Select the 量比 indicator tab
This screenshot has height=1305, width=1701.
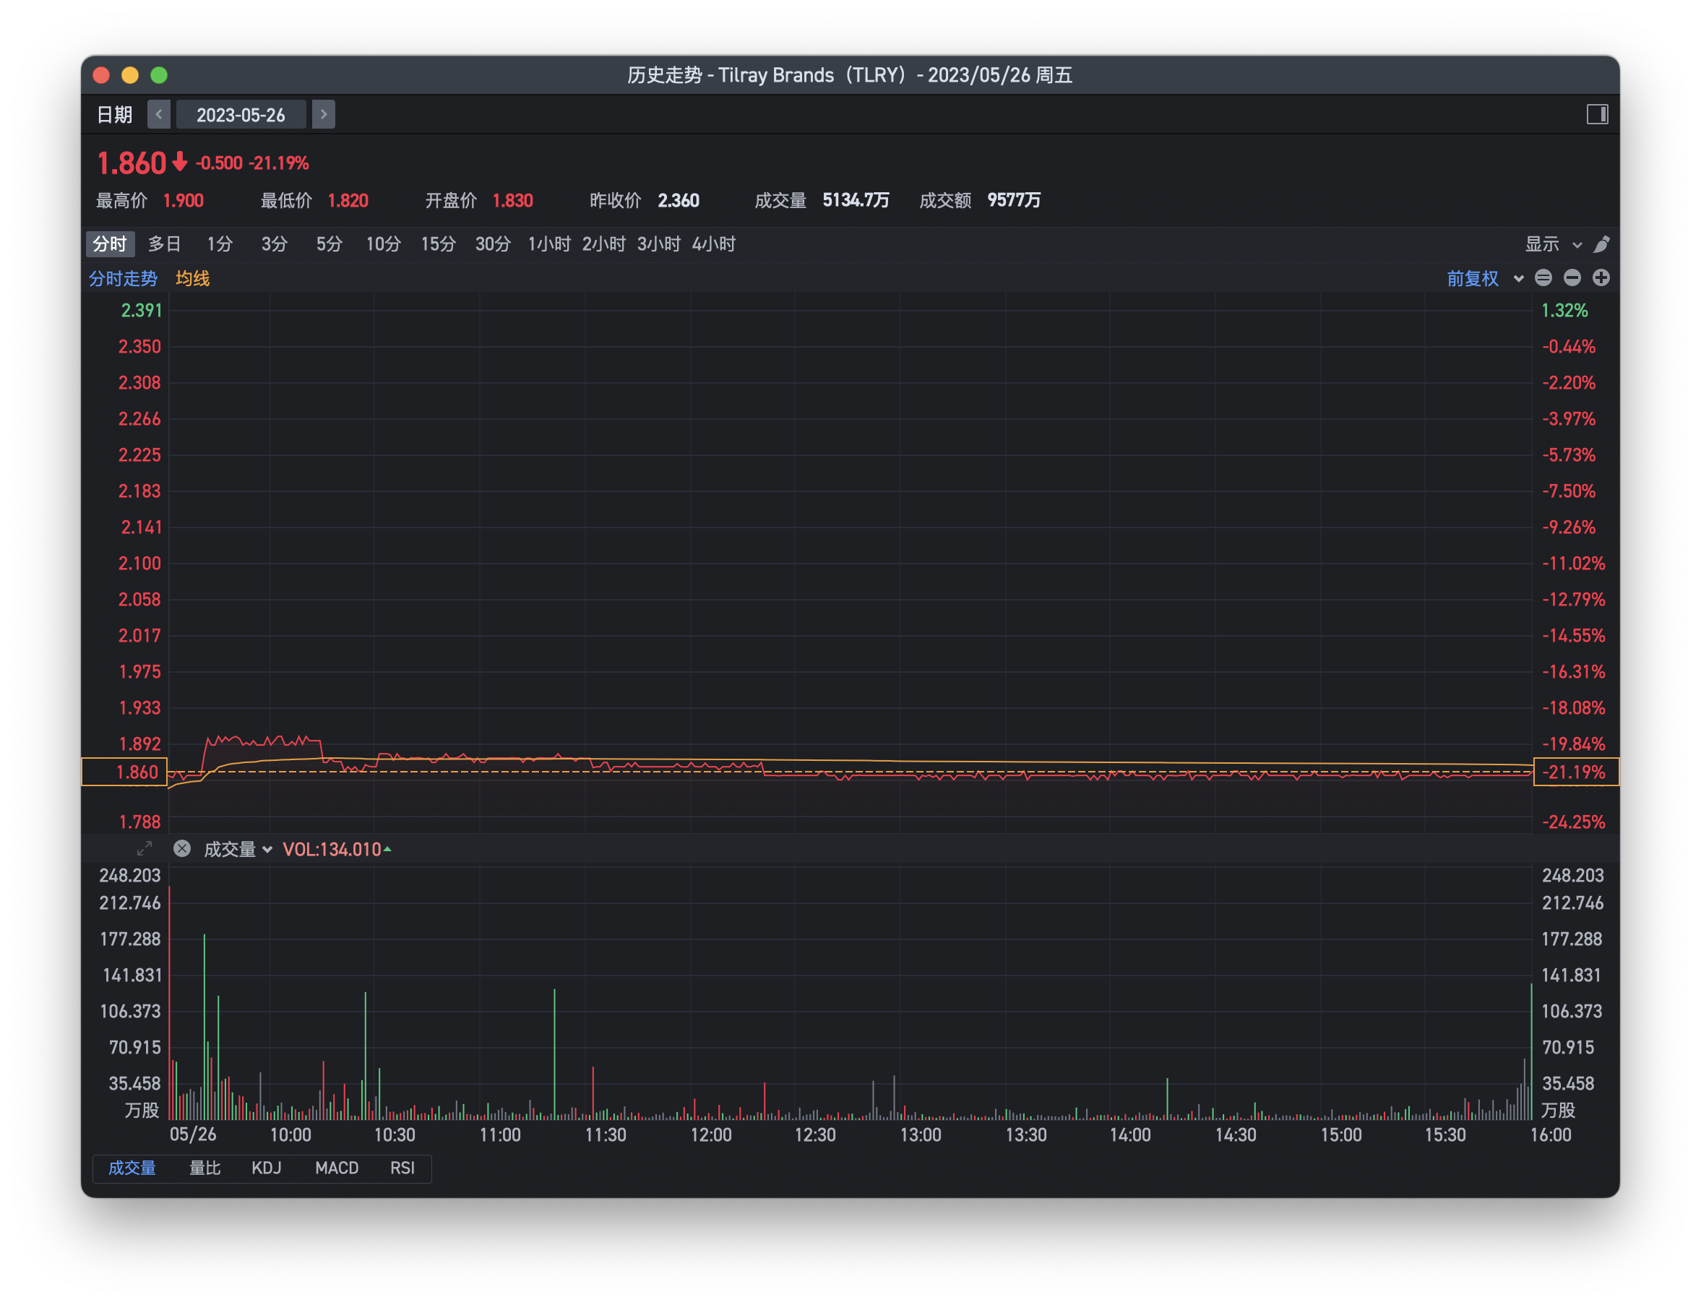click(x=205, y=1168)
